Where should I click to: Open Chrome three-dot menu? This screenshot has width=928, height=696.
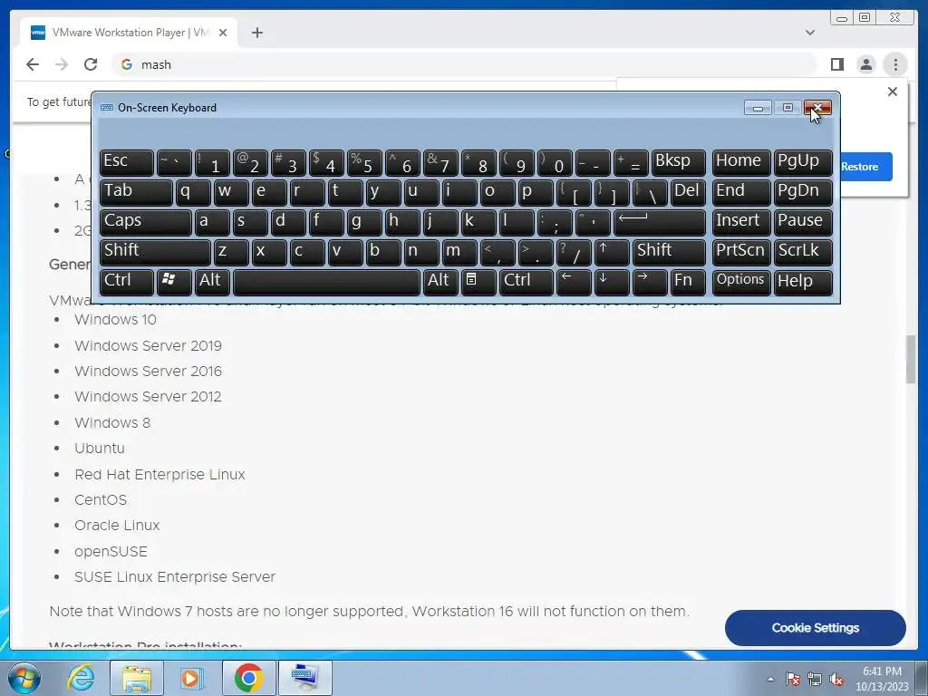click(x=895, y=64)
